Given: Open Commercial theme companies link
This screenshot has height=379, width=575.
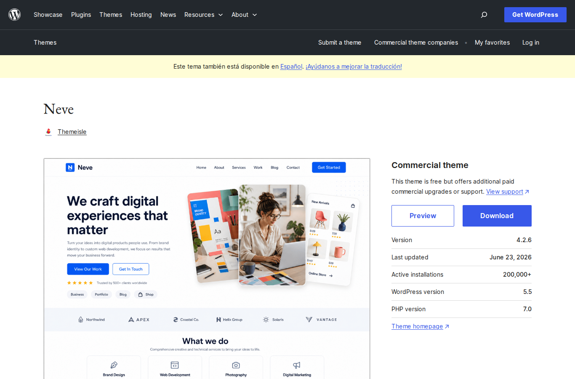Looking at the screenshot, I should pyautogui.click(x=416, y=43).
